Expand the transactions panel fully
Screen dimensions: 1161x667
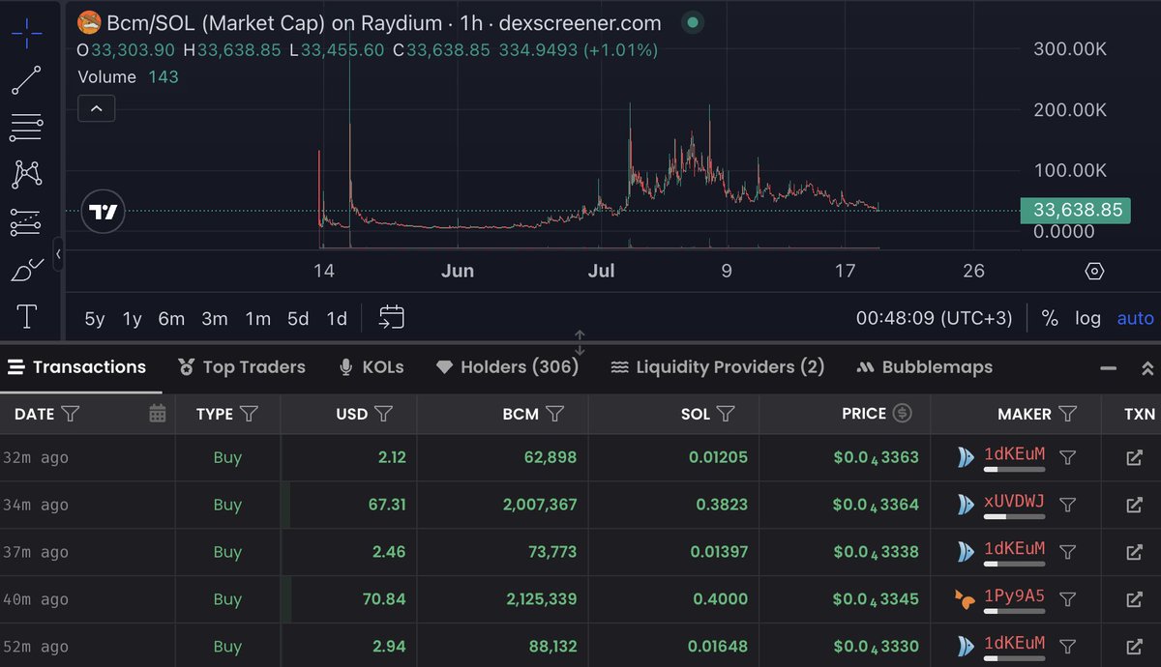pos(1147,368)
